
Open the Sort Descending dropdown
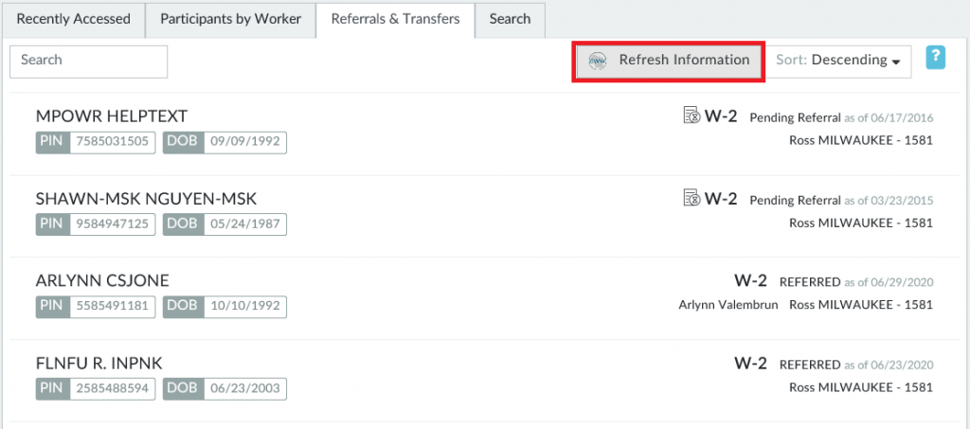[838, 61]
